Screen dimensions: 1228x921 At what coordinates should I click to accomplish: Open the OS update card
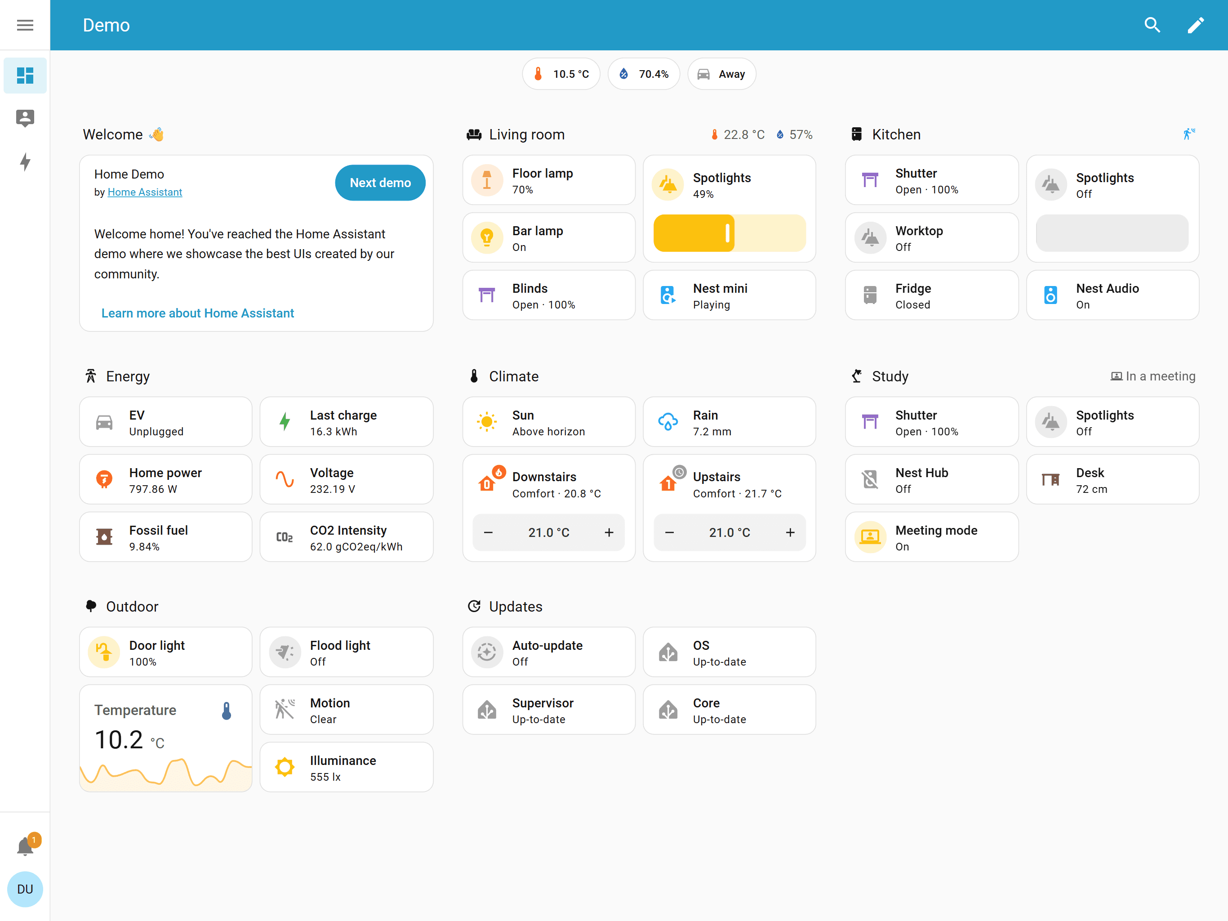730,652
